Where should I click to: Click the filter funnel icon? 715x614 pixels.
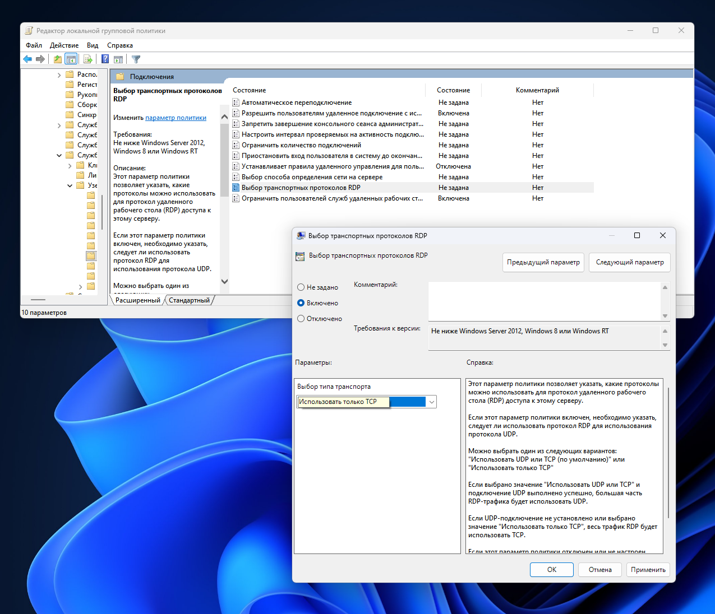click(136, 59)
